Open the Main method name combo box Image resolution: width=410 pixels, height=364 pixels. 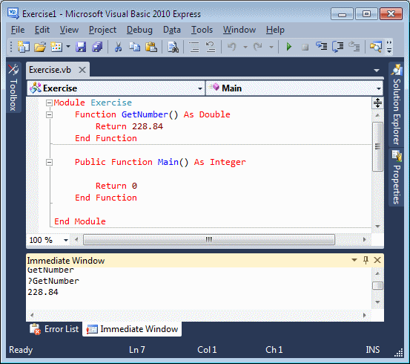[294, 88]
